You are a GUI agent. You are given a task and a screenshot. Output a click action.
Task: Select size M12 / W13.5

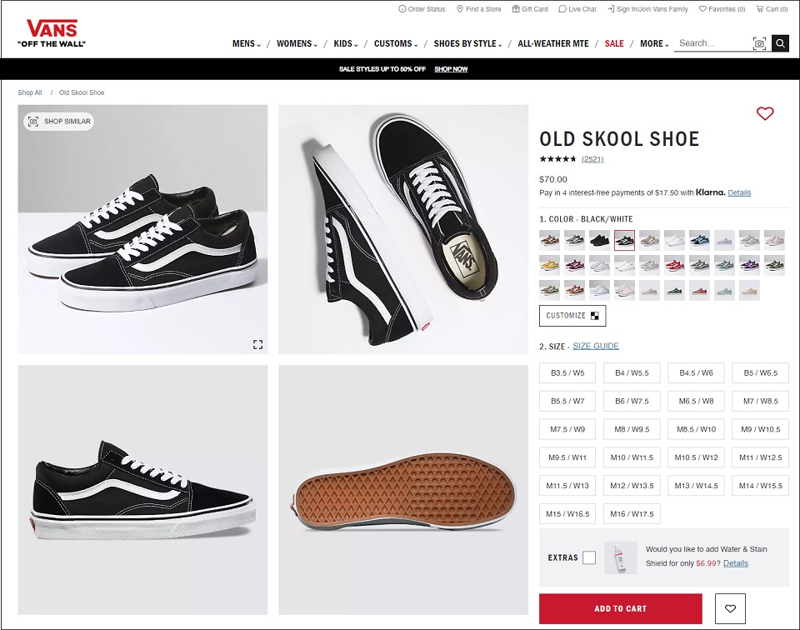tap(632, 486)
